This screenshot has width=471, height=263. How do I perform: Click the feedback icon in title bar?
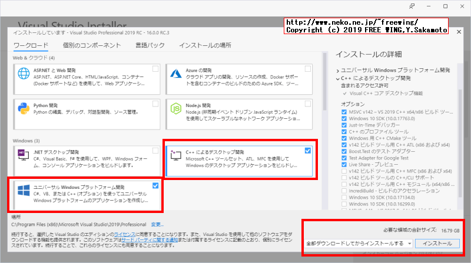412,6
